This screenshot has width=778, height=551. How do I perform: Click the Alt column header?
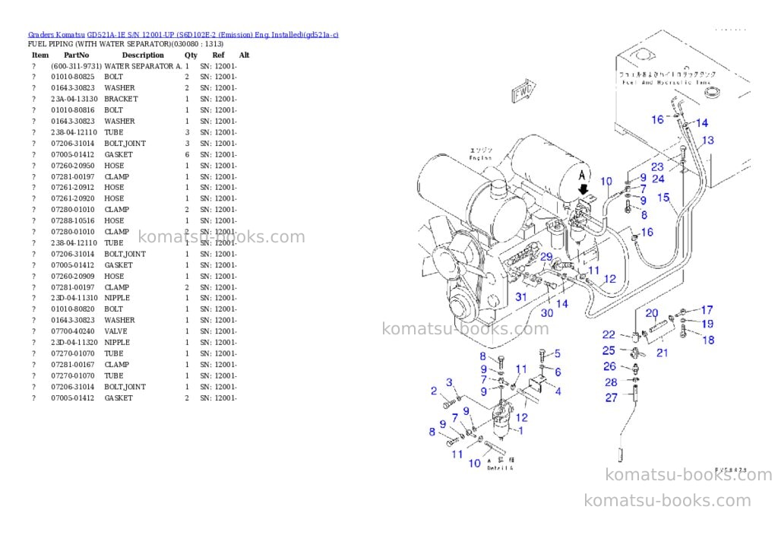tap(244, 55)
